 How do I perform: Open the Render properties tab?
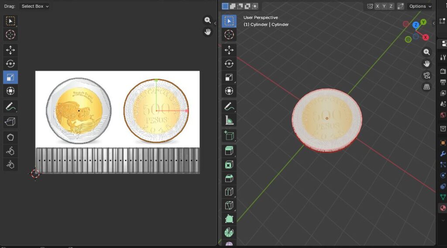click(443, 71)
